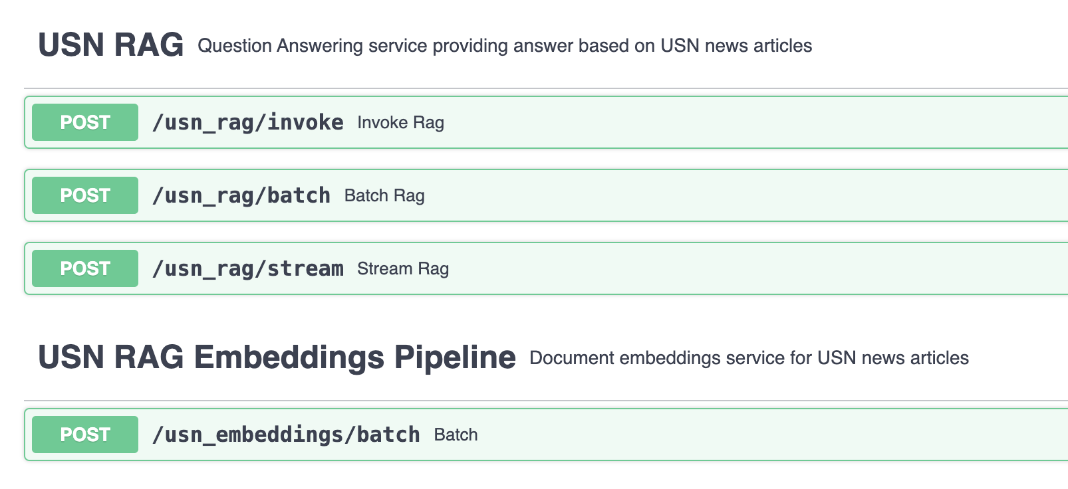Expand the /usn_rag/invoke endpoint row

(x=665, y=122)
